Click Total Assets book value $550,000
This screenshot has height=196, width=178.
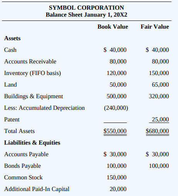(115, 131)
